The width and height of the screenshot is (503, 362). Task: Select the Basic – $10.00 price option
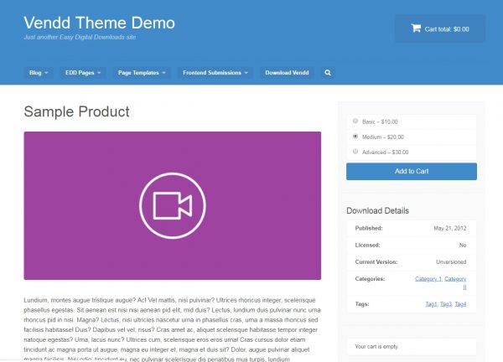click(x=355, y=122)
